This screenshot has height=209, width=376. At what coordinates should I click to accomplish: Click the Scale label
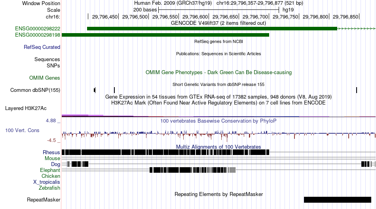click(54, 10)
